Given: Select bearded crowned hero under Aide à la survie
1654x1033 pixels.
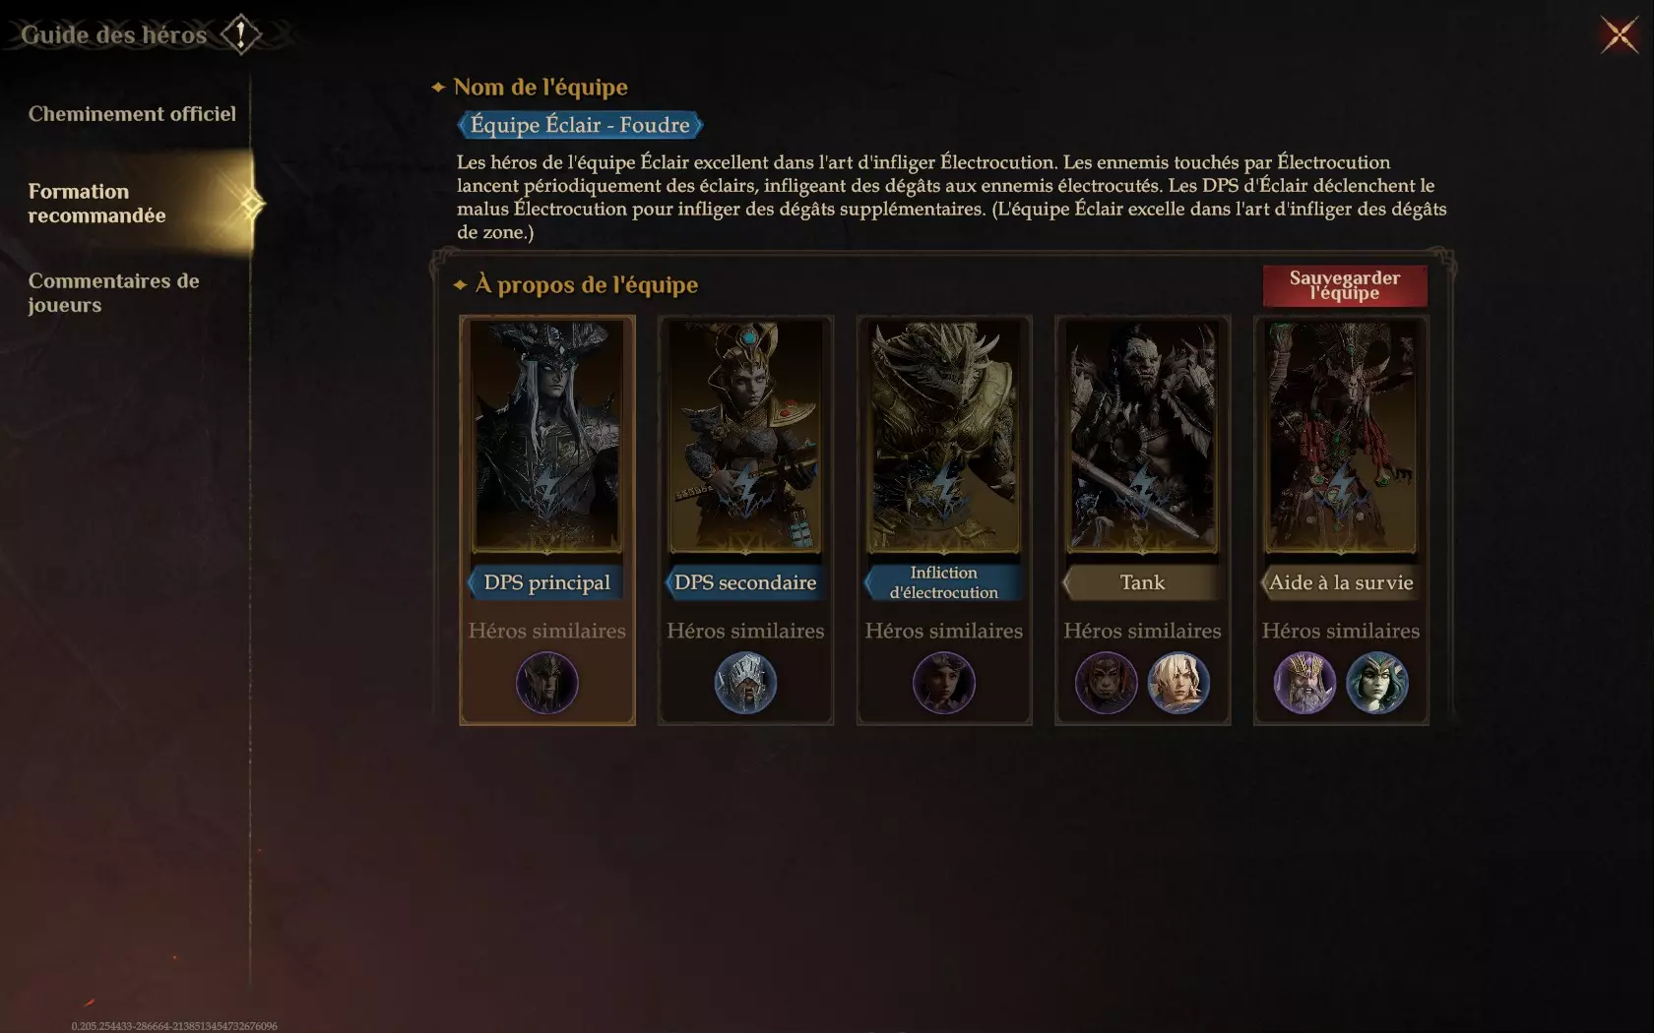Looking at the screenshot, I should [x=1304, y=683].
